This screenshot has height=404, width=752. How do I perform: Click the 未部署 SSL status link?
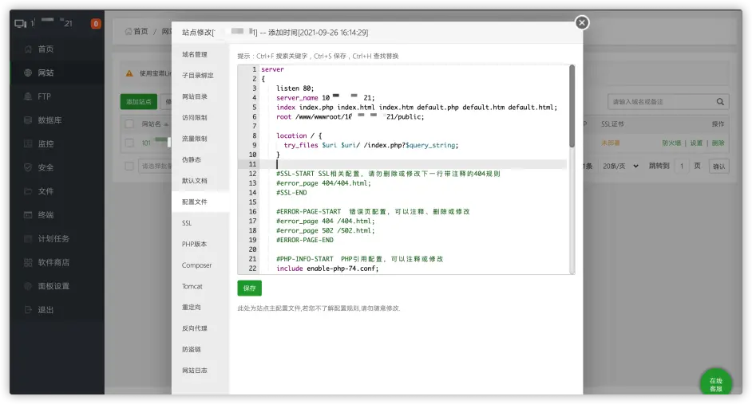(611, 143)
